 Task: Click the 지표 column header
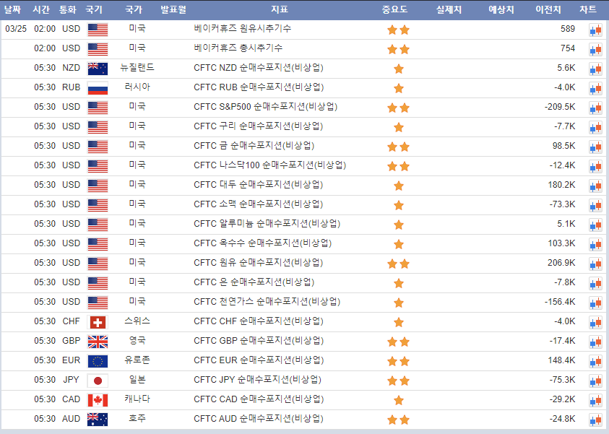click(280, 9)
